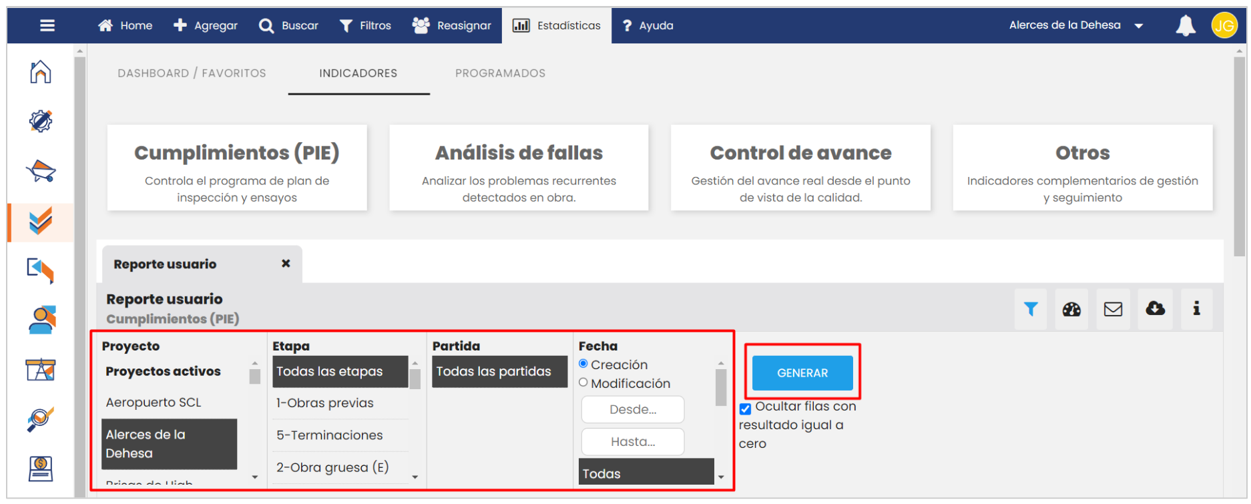Image resolution: width=1251 pixels, height=504 pixels.
Task: Click the cloud download icon
Action: pyautogui.click(x=1155, y=308)
